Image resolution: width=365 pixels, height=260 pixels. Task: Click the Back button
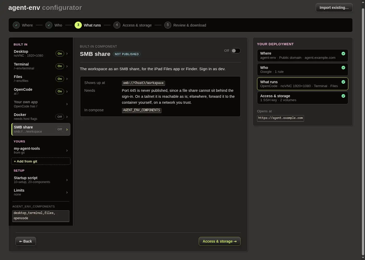(26, 241)
